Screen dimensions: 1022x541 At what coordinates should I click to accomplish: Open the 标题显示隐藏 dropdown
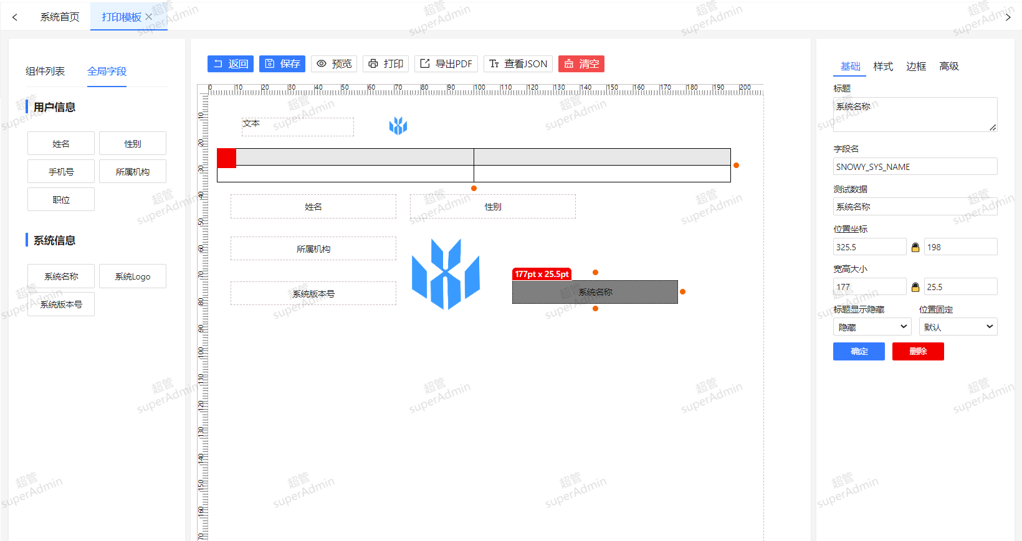pyautogui.click(x=872, y=327)
